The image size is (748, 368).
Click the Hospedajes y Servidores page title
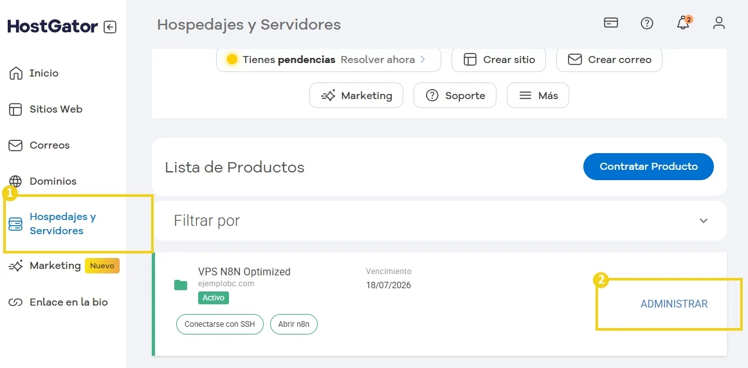click(x=249, y=24)
